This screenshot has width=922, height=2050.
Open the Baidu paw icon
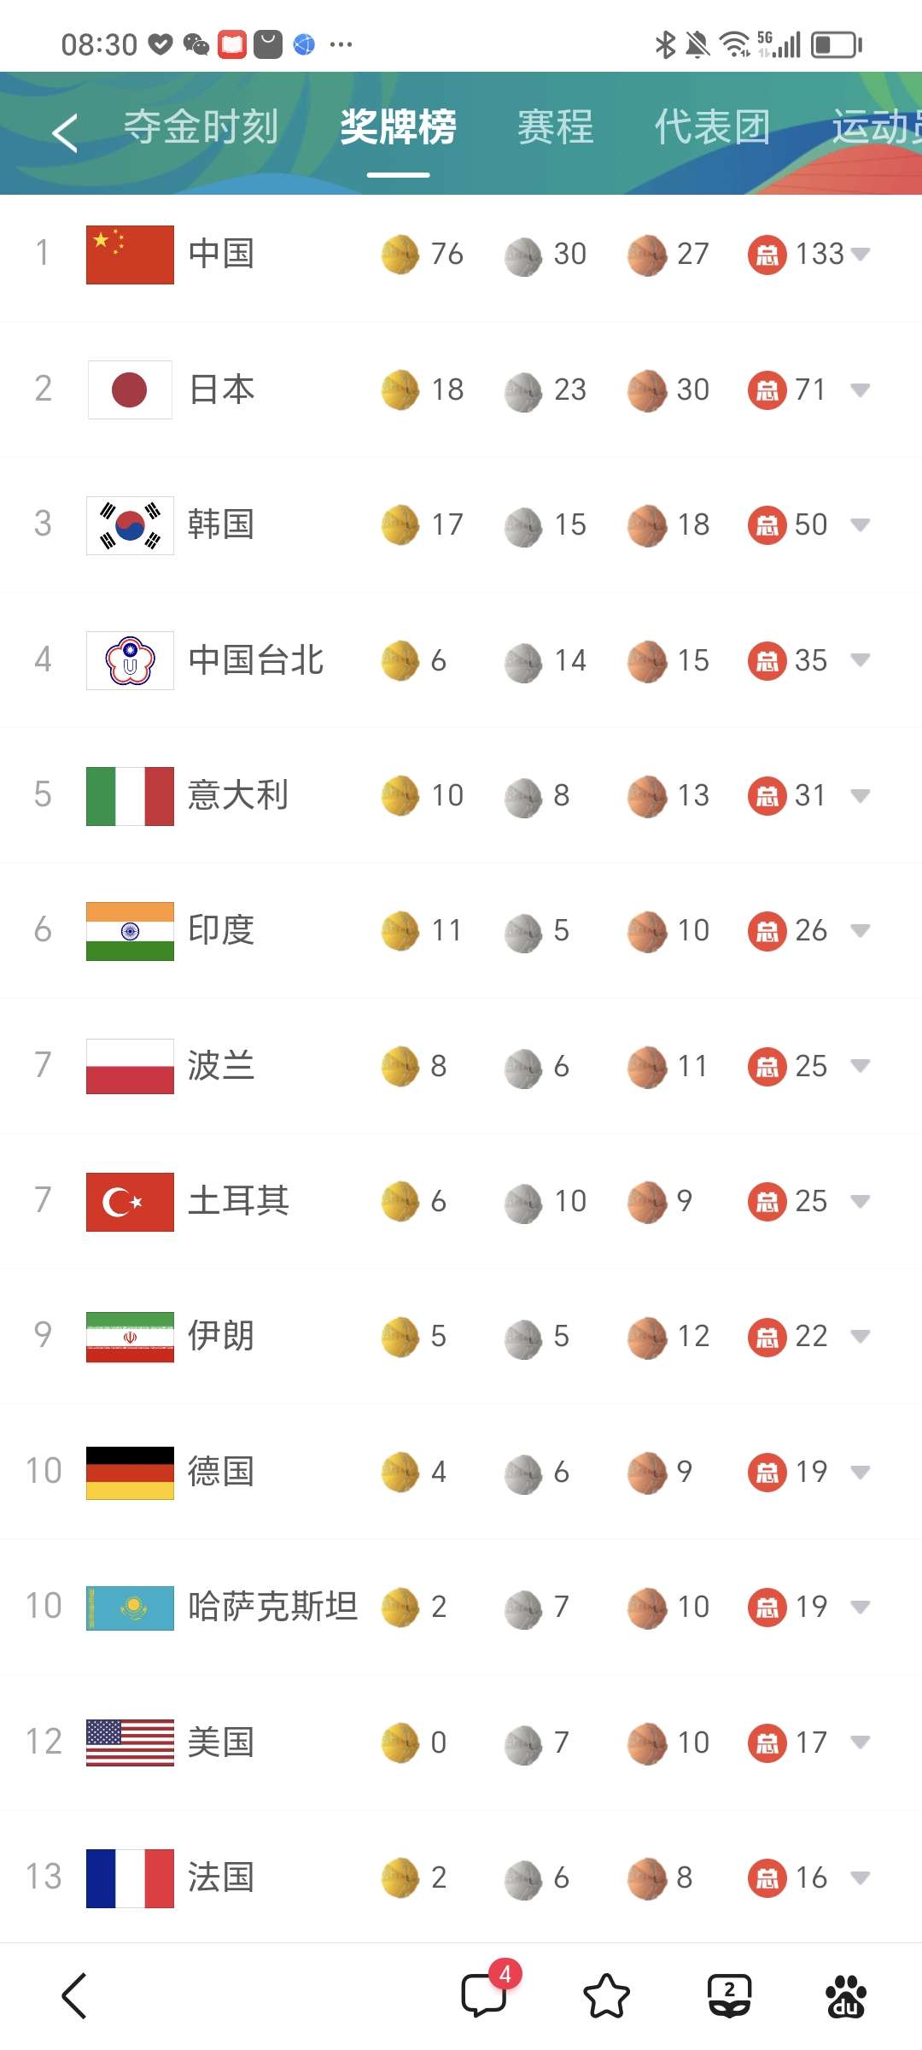tap(845, 1996)
